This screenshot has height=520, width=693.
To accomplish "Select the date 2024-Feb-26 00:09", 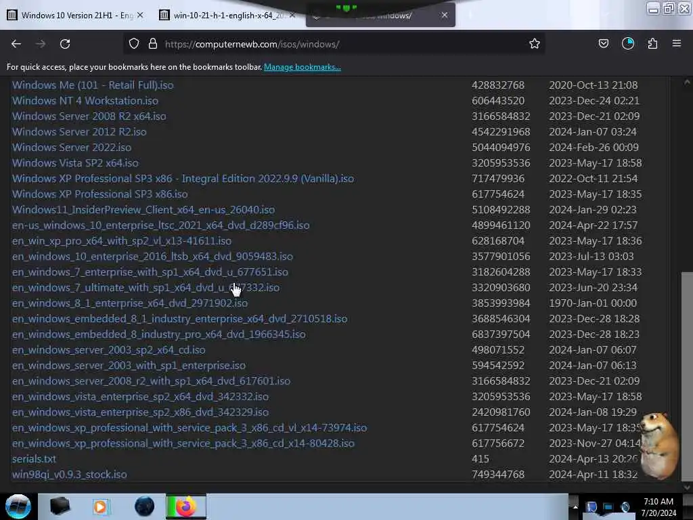I will pos(594,147).
